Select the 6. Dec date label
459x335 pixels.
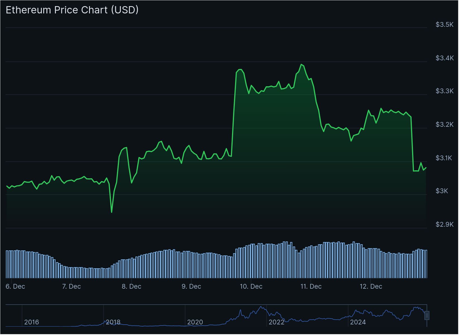tap(15, 286)
